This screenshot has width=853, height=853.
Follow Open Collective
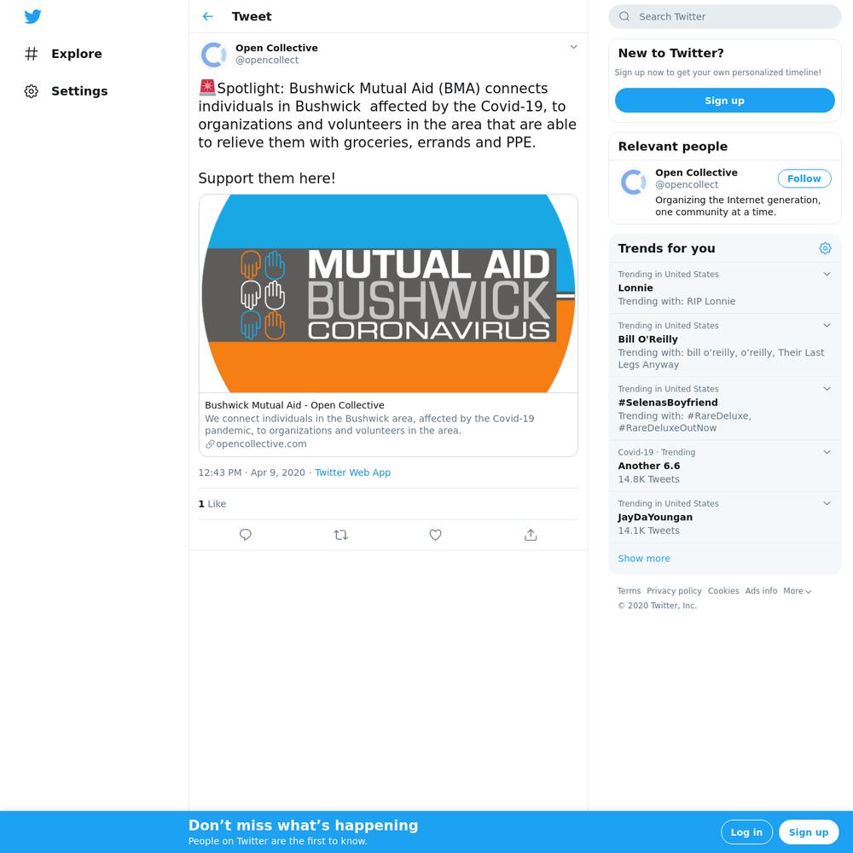[x=804, y=178]
